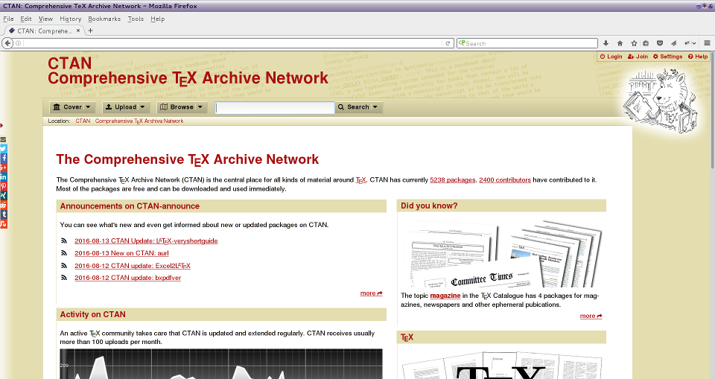Open the Firefox downloads arrow icon
This screenshot has height=379, width=715.
point(606,43)
